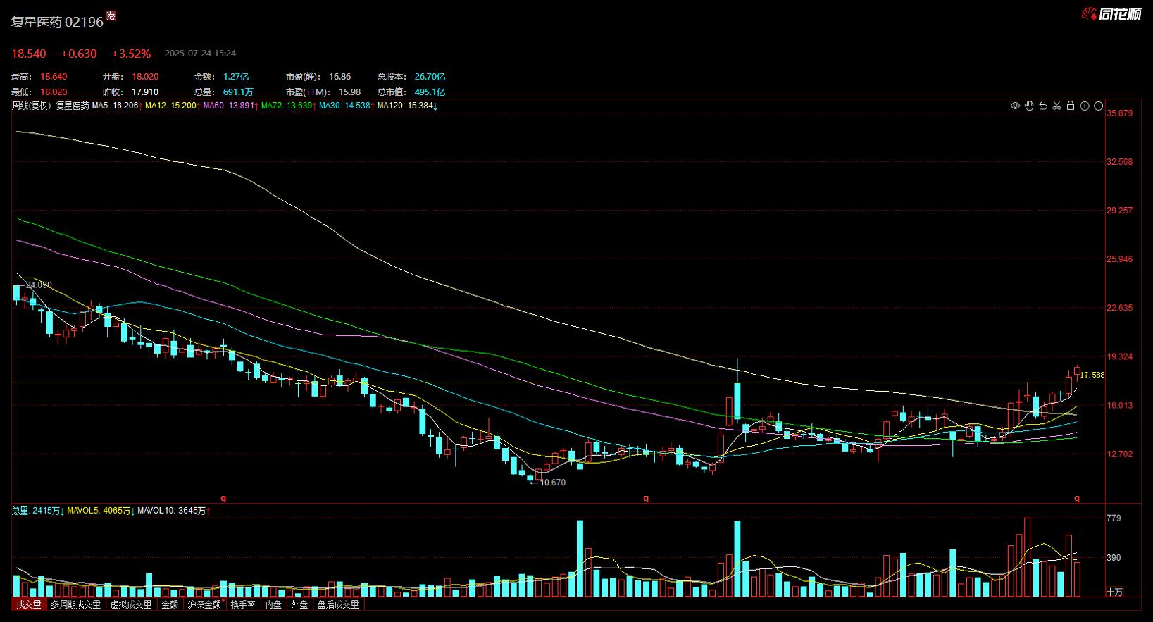
Task: Open the 成交量 tab
Action: click(x=29, y=604)
